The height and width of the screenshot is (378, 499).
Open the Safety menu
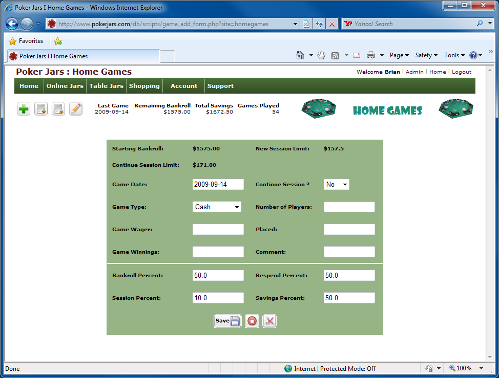426,55
